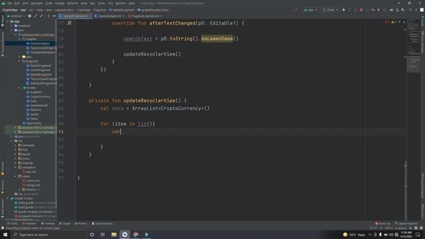Screen dimensions: 425x239
Task: Toggle the Terminal tool window
Action: pos(48,224)
